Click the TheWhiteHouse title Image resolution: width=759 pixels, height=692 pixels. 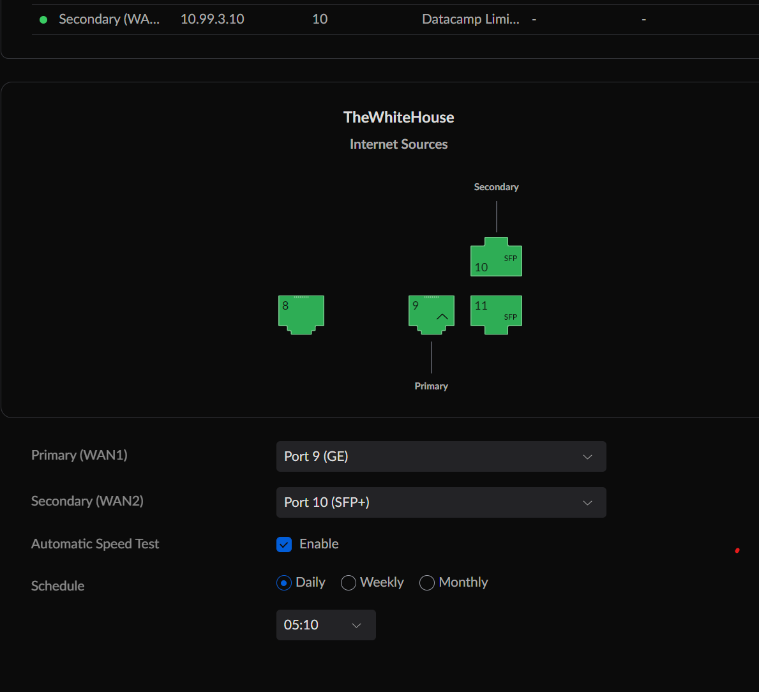[x=398, y=117]
